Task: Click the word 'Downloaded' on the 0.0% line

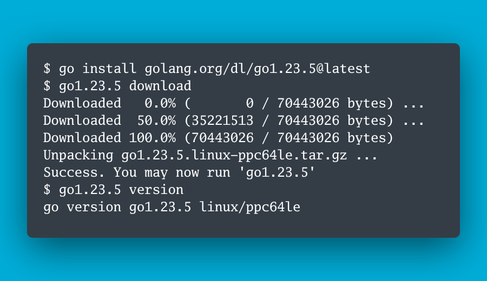Action: point(82,103)
